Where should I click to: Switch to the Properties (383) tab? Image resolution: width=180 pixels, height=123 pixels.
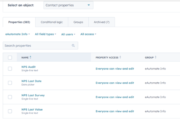pyautogui.click(x=19, y=22)
